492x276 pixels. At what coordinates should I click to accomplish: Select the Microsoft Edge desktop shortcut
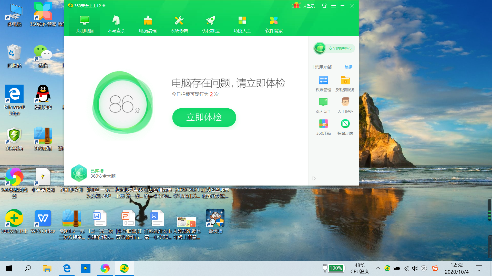(x=14, y=100)
